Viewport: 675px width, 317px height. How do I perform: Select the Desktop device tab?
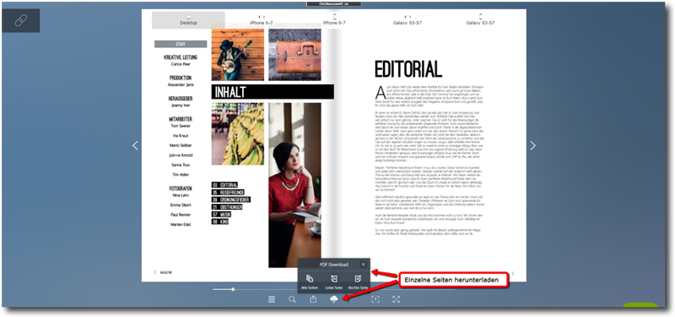188,20
